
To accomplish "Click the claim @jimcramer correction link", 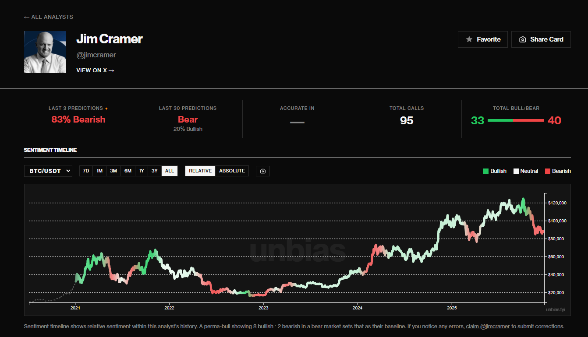I will coord(488,326).
